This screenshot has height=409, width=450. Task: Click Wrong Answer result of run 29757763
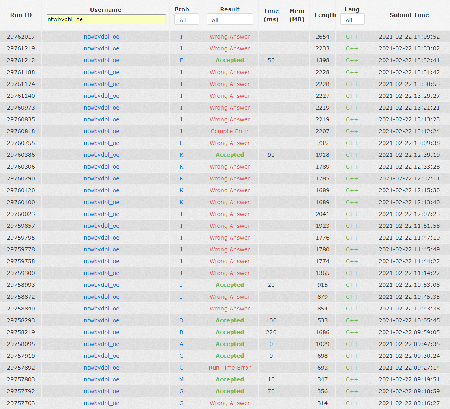click(230, 403)
